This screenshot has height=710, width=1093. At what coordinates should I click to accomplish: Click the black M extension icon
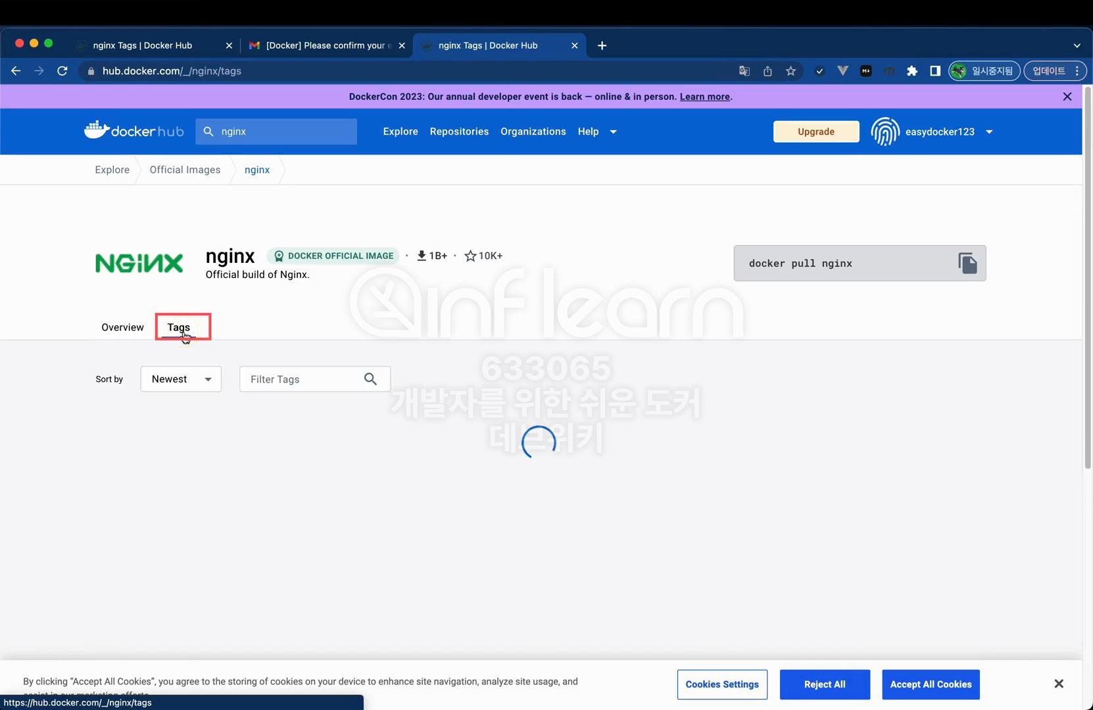(x=865, y=71)
